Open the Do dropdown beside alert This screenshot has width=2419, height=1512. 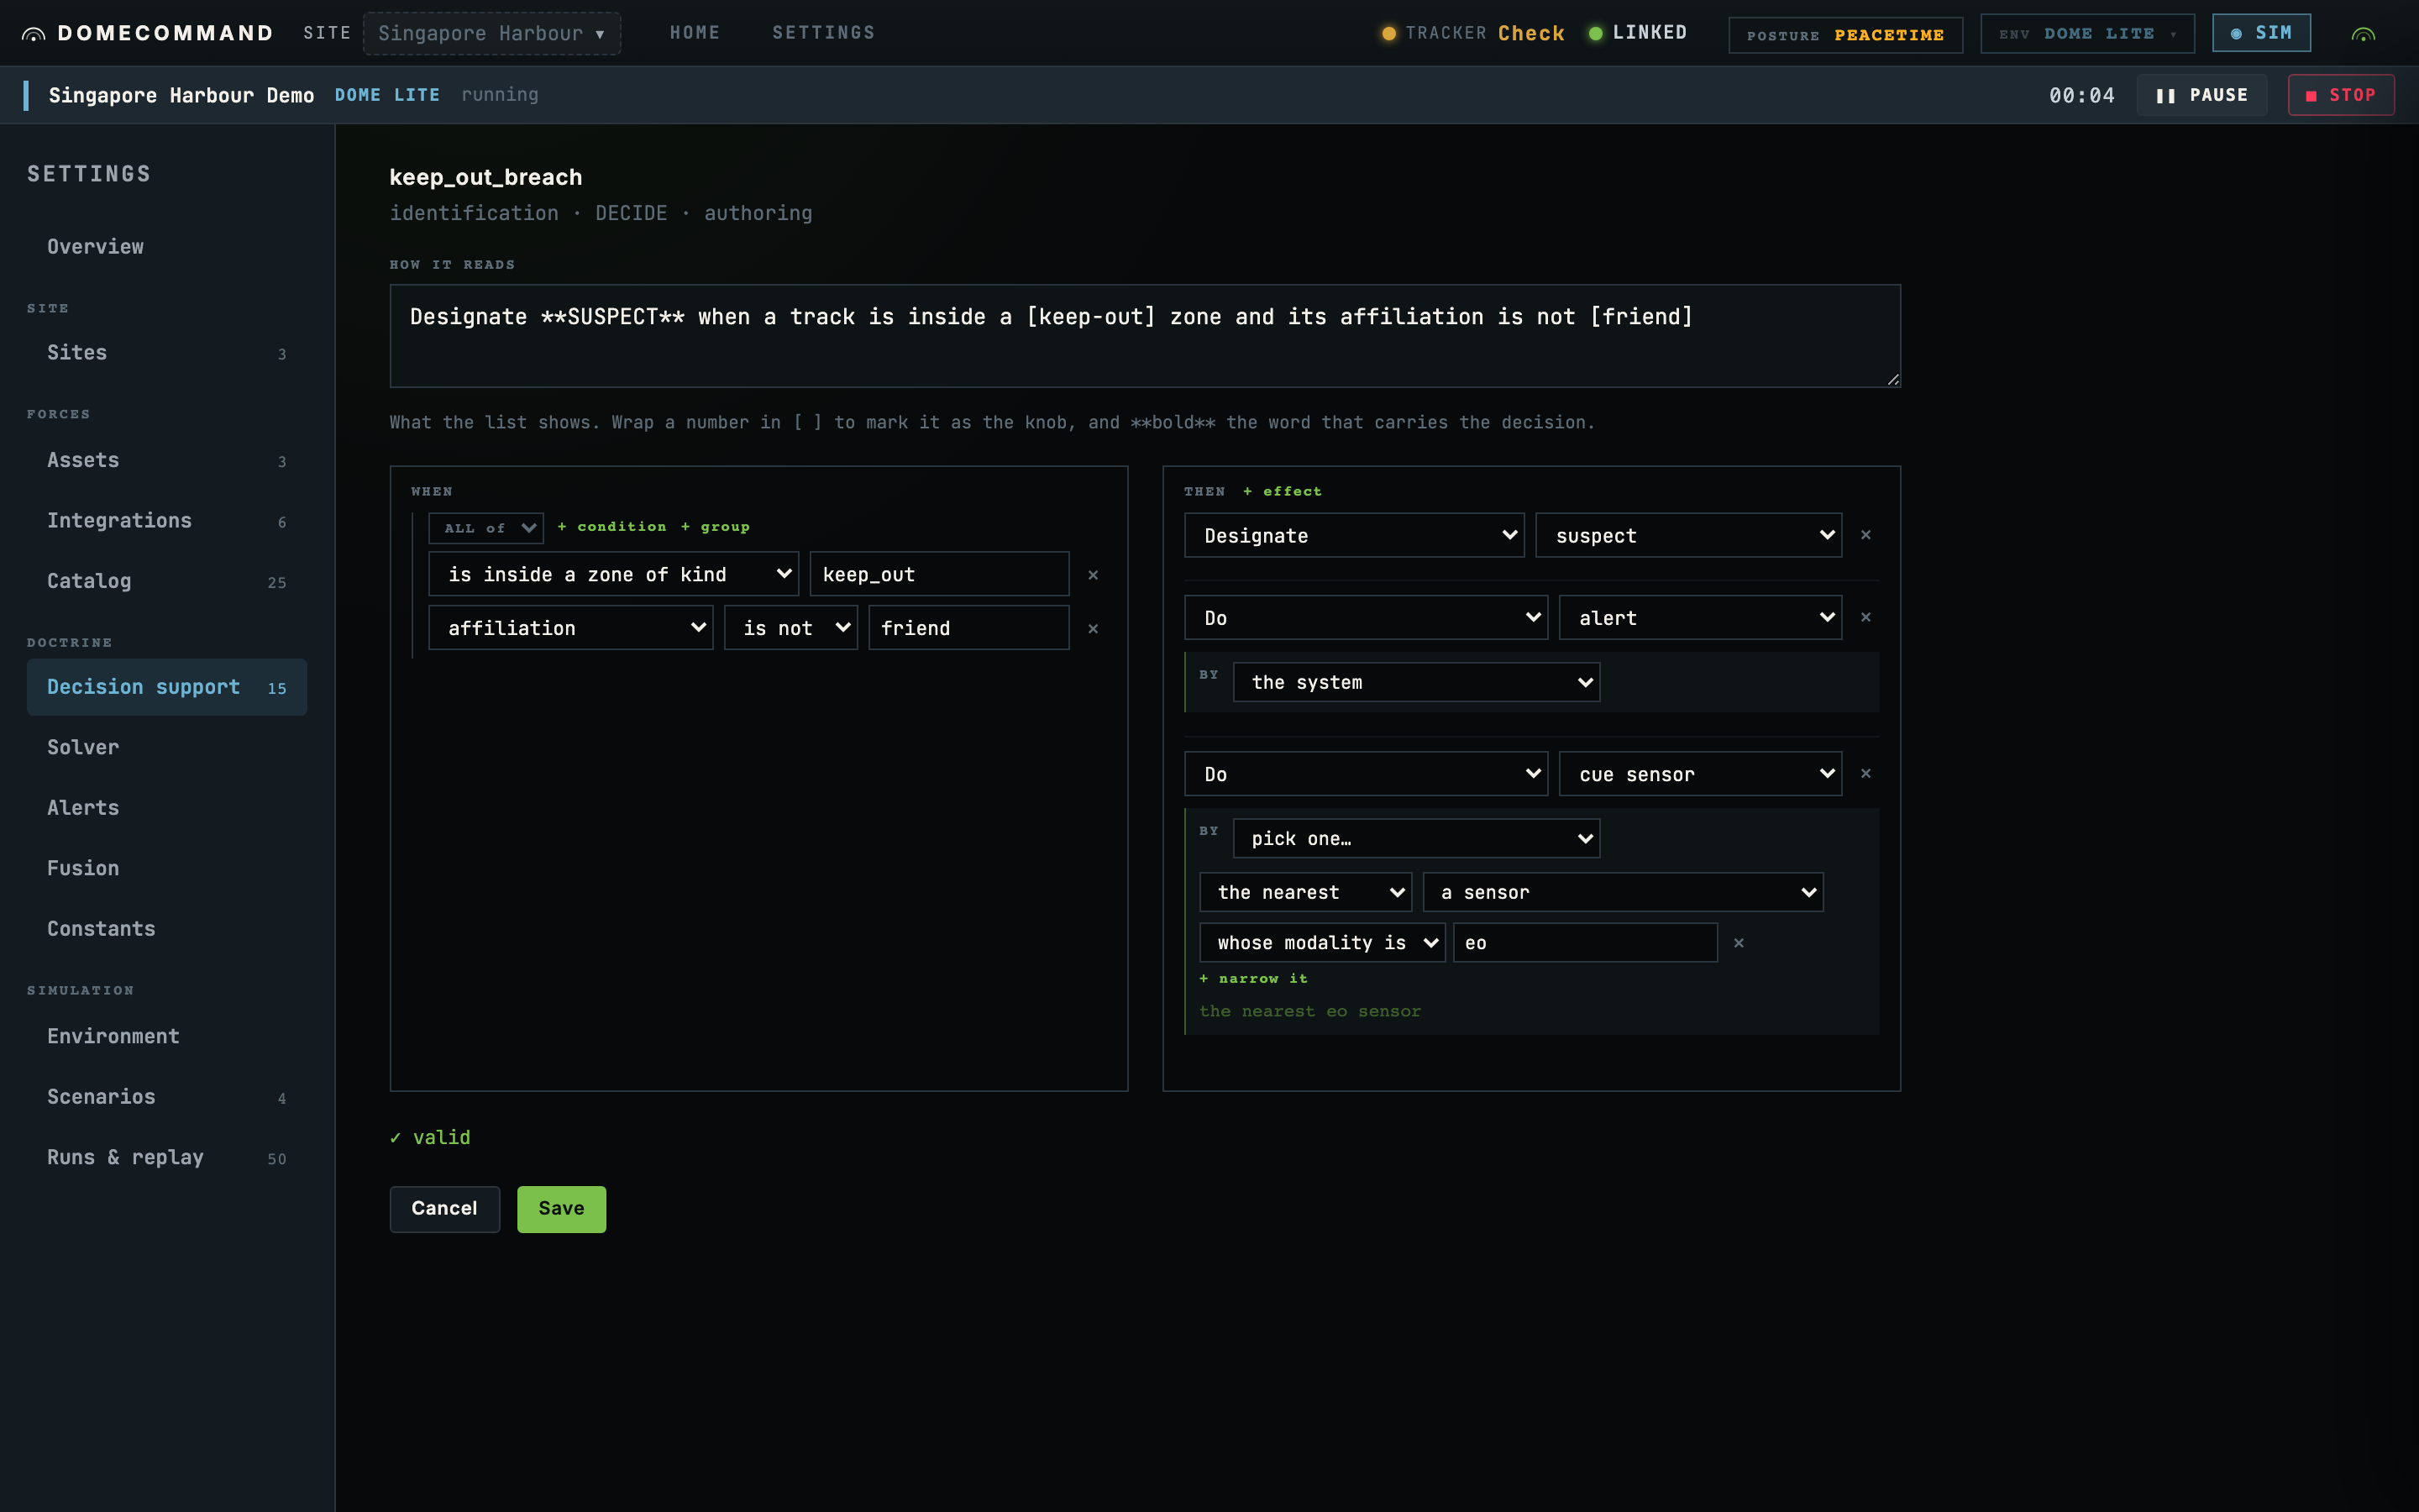(1367, 618)
